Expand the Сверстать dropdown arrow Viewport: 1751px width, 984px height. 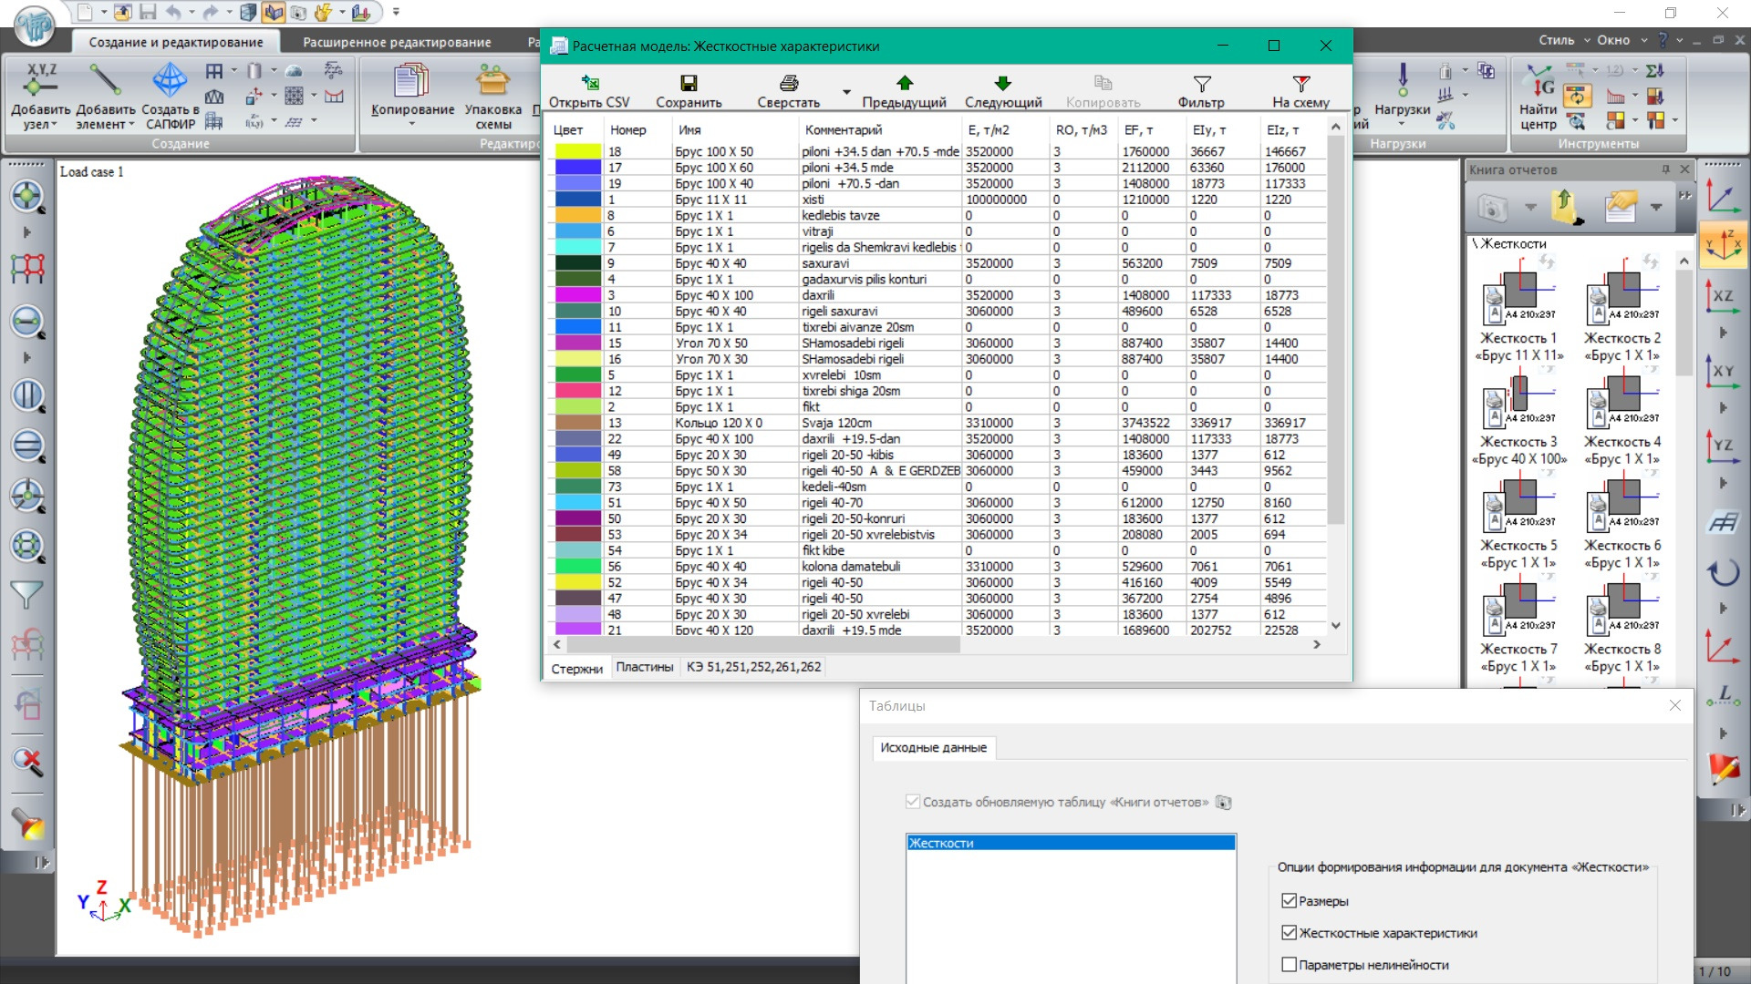click(846, 92)
